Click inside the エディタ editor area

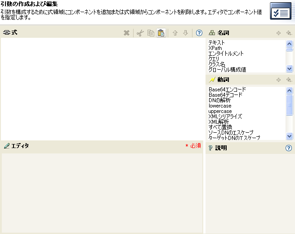pyautogui.click(x=102, y=193)
